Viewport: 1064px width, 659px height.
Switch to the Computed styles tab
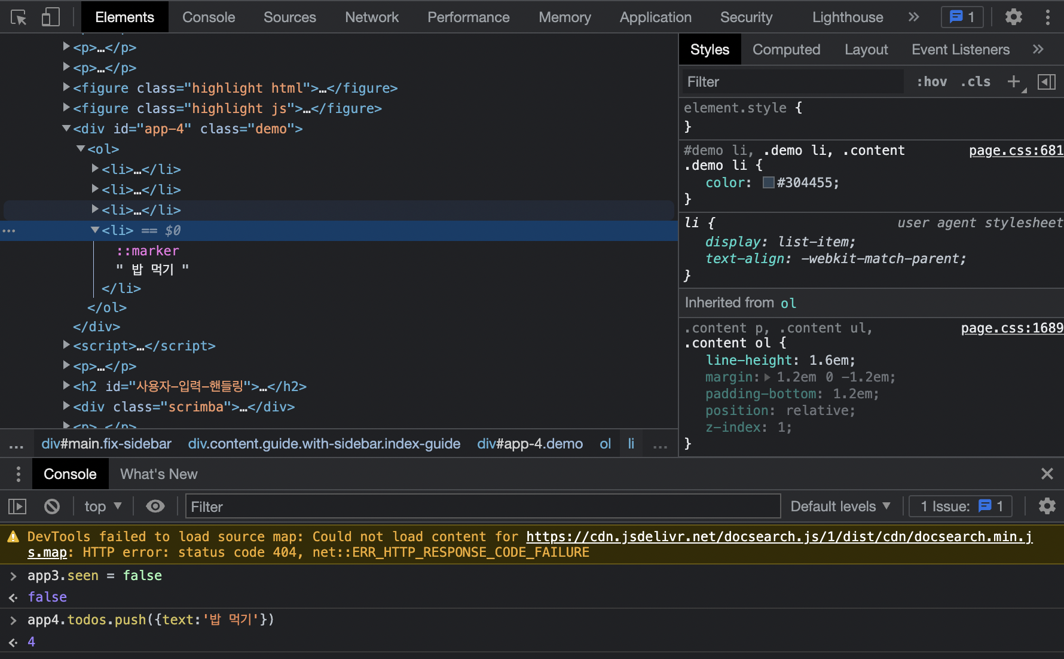pyautogui.click(x=787, y=50)
